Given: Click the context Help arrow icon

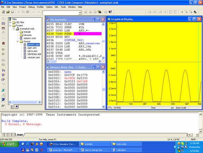Looking at the screenshot, I should click(x=110, y=12).
